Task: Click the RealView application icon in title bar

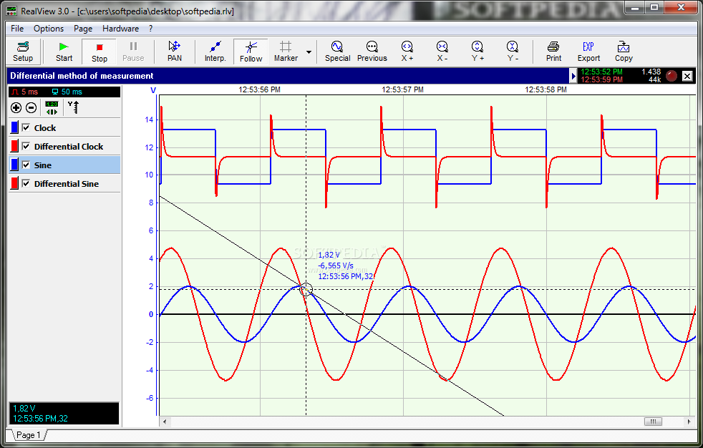Action: [12, 11]
